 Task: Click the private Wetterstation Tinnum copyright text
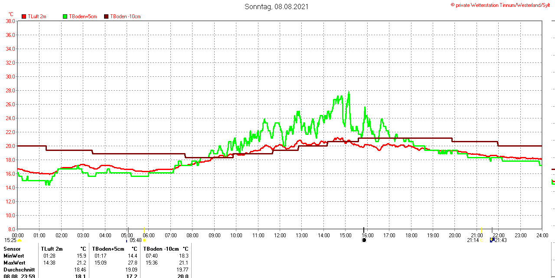click(x=502, y=5)
